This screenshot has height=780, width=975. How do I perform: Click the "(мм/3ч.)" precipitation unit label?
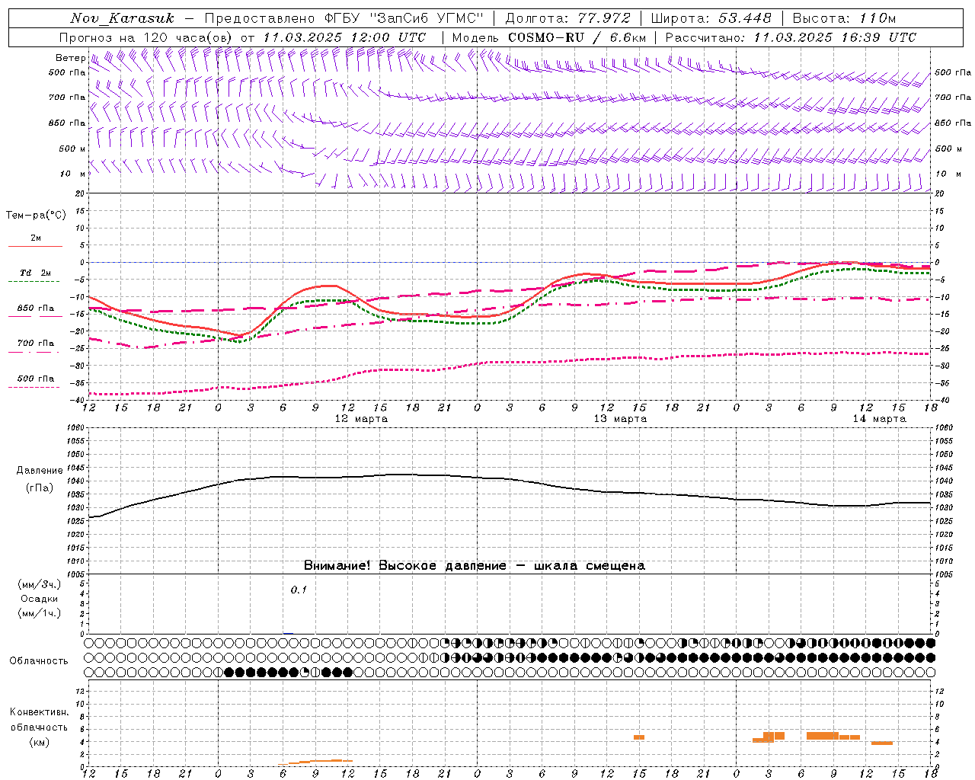[x=40, y=584]
